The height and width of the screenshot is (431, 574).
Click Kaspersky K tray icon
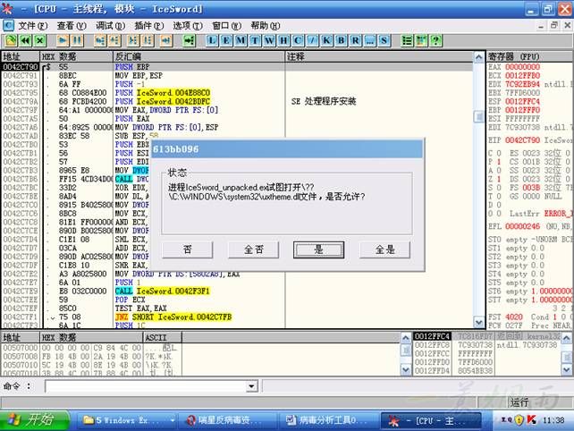[532, 419]
